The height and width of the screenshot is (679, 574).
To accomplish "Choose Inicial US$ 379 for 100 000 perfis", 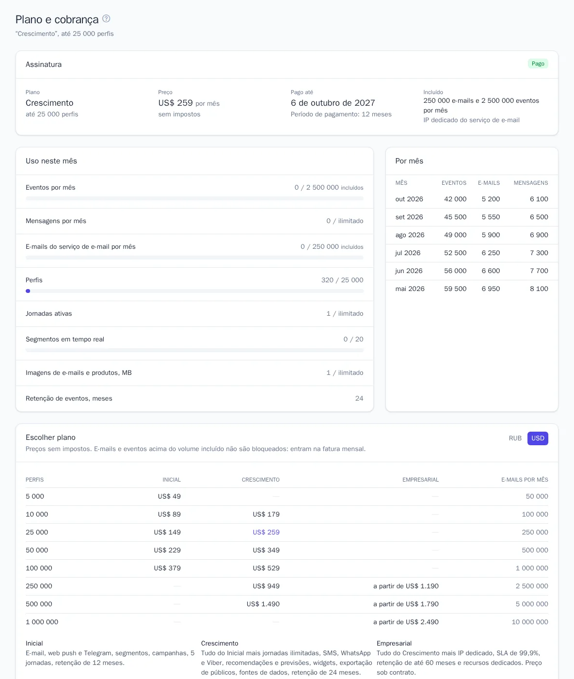I will pos(167,568).
